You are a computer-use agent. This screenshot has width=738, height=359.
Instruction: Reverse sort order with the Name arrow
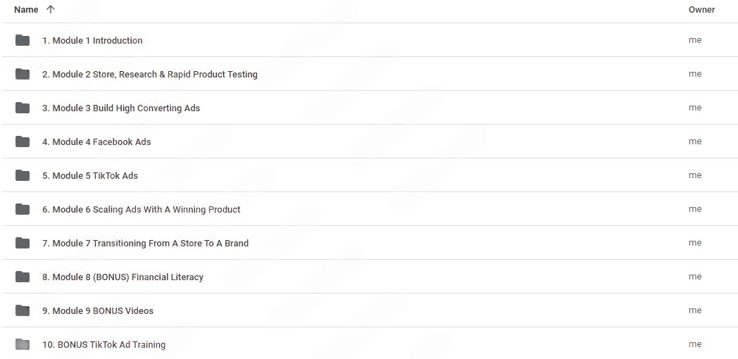pos(50,10)
